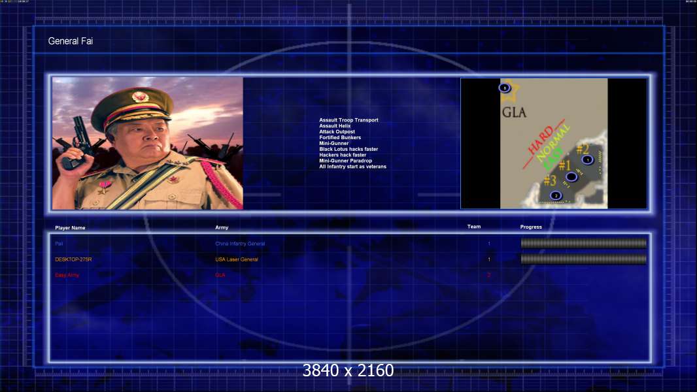
Task: Click the red GLA army entry in the list
Action: click(x=220, y=275)
